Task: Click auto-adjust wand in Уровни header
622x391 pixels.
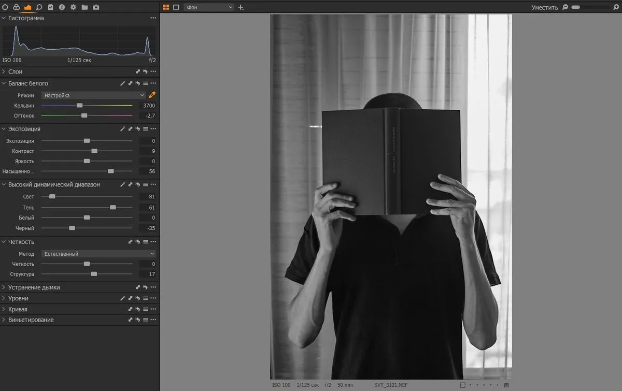Action: (123, 298)
